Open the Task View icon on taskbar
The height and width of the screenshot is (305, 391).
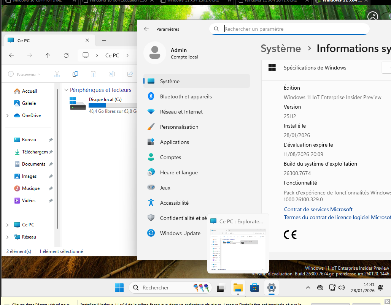click(221, 288)
